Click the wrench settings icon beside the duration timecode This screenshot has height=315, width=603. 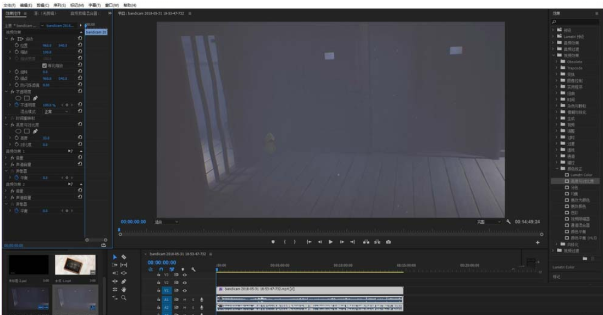coord(509,222)
